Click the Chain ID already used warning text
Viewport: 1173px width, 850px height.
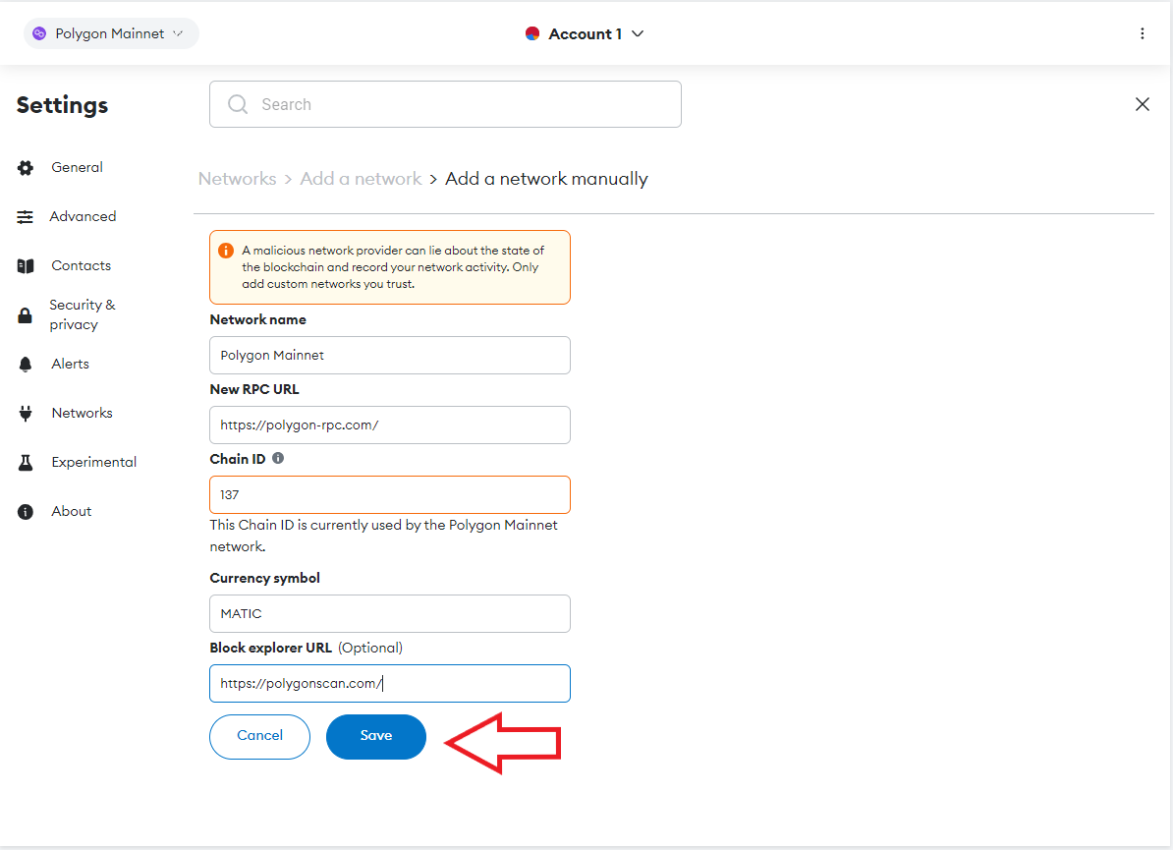384,536
